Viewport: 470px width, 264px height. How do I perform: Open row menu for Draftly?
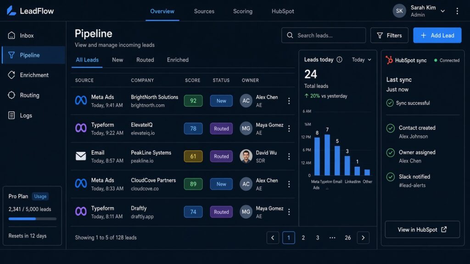tap(289, 212)
